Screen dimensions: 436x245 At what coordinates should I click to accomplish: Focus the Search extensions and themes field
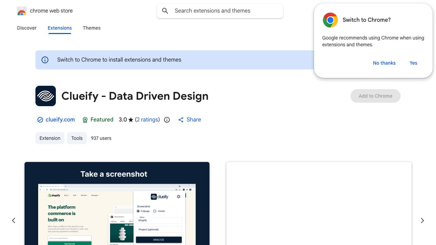[220, 11]
